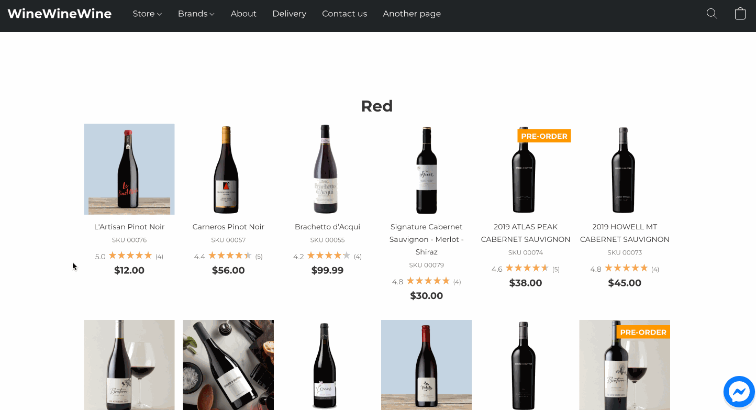Select the L'Artisan Pinot Noir bottle image
Image resolution: width=756 pixels, height=410 pixels.
129,169
